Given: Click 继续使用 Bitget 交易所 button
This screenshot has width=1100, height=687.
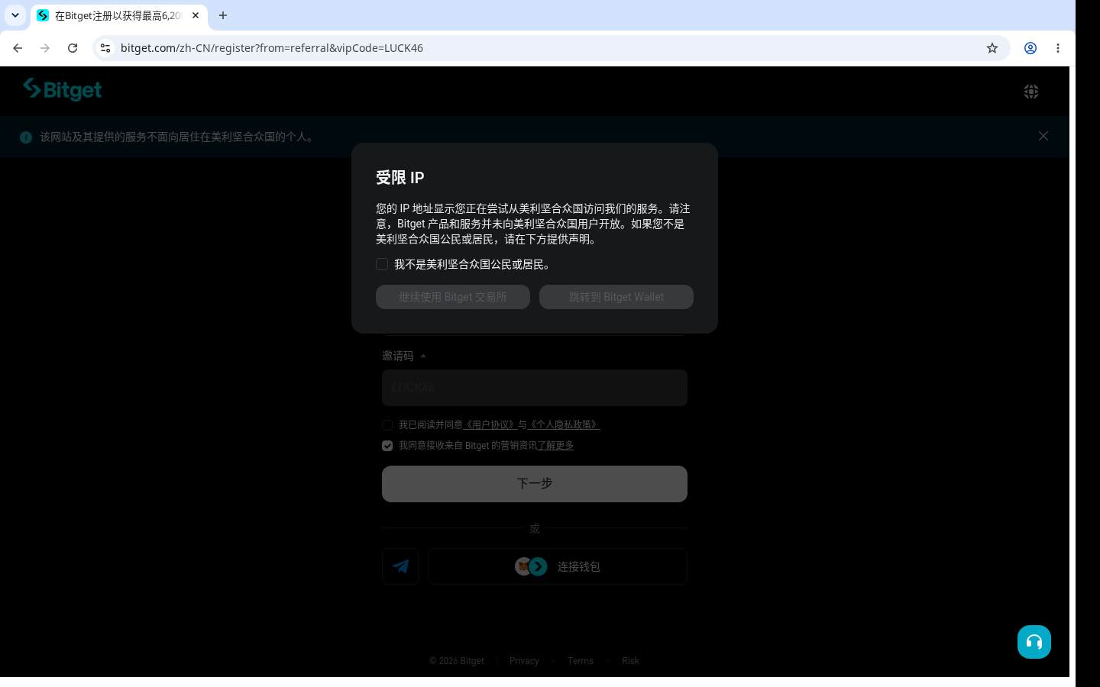Looking at the screenshot, I should coord(453,297).
